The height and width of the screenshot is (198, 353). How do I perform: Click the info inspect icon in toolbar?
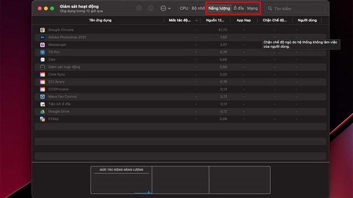click(151, 9)
